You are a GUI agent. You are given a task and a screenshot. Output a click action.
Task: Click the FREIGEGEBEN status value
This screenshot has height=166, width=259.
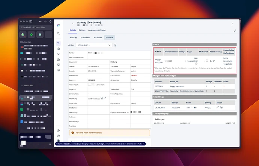[93, 67]
